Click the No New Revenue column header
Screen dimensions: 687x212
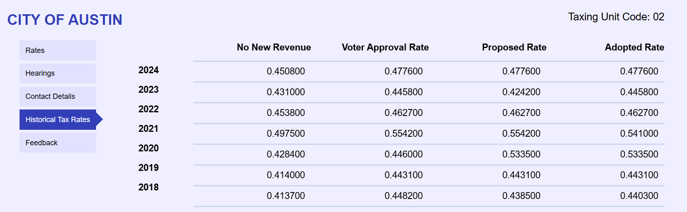273,47
